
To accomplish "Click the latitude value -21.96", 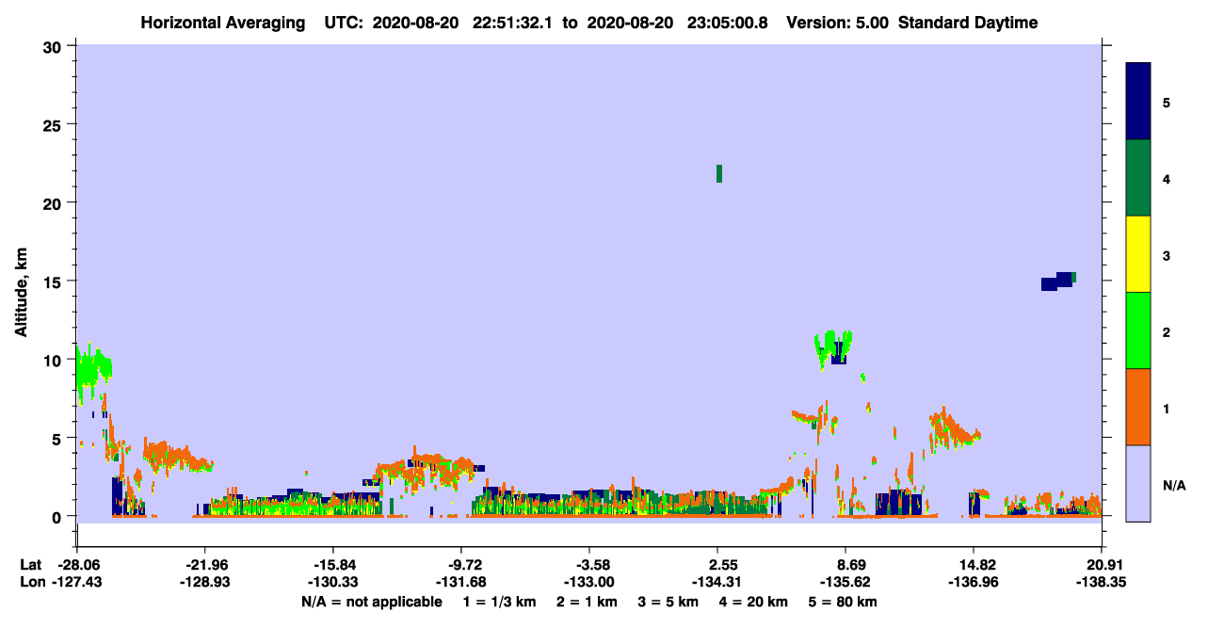I will pyautogui.click(x=205, y=565).
